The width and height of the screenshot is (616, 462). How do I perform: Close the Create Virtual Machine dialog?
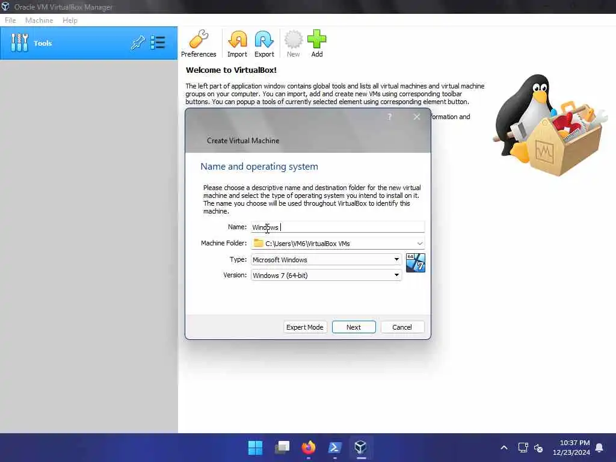click(417, 117)
